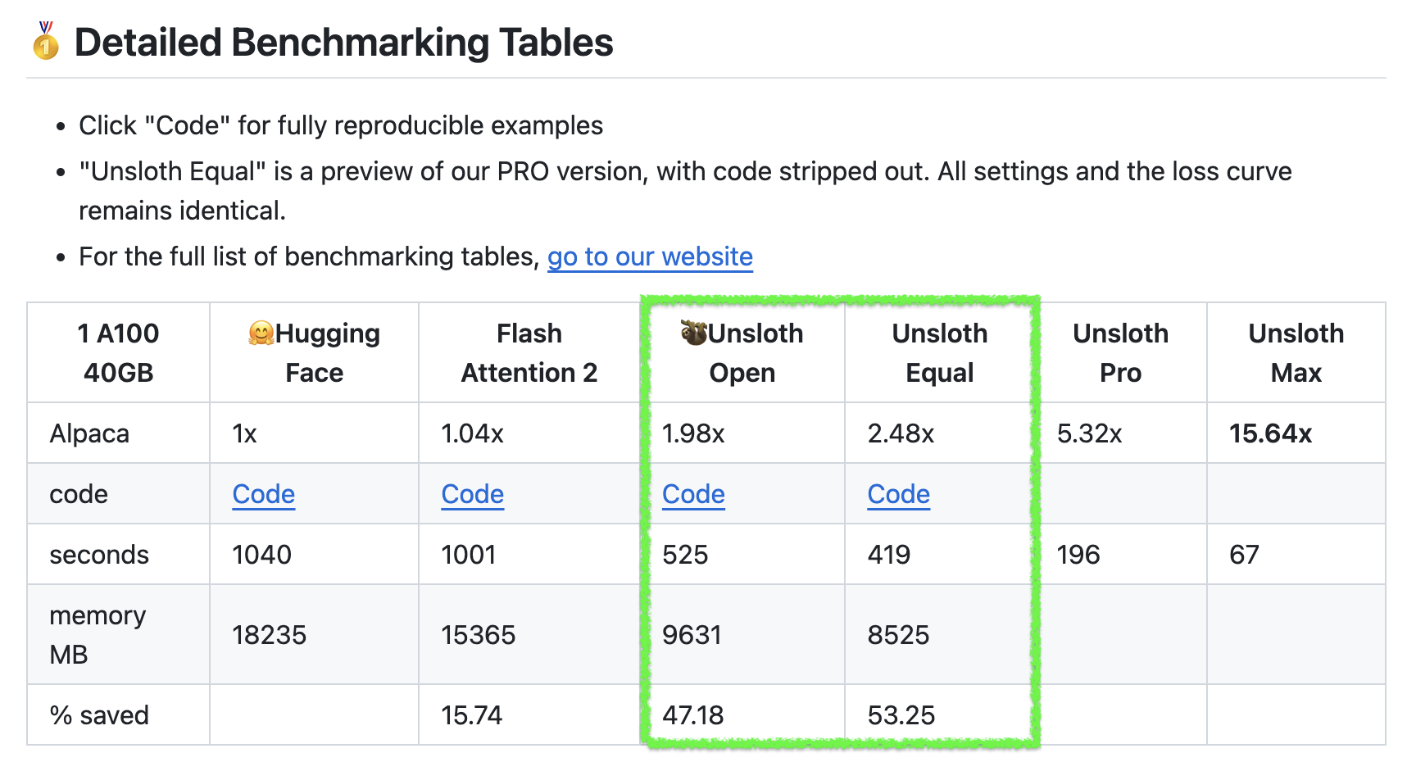The height and width of the screenshot is (762, 1416).
Task: Select the '9631' memory value
Action: click(692, 635)
